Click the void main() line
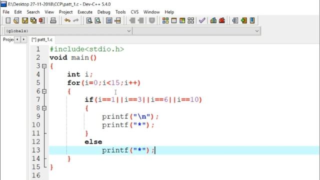Image resolution: width=320 pixels, height=180 pixels. 73,57
